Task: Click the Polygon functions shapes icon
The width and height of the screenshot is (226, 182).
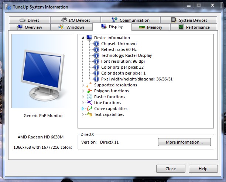Action: (x=89, y=91)
